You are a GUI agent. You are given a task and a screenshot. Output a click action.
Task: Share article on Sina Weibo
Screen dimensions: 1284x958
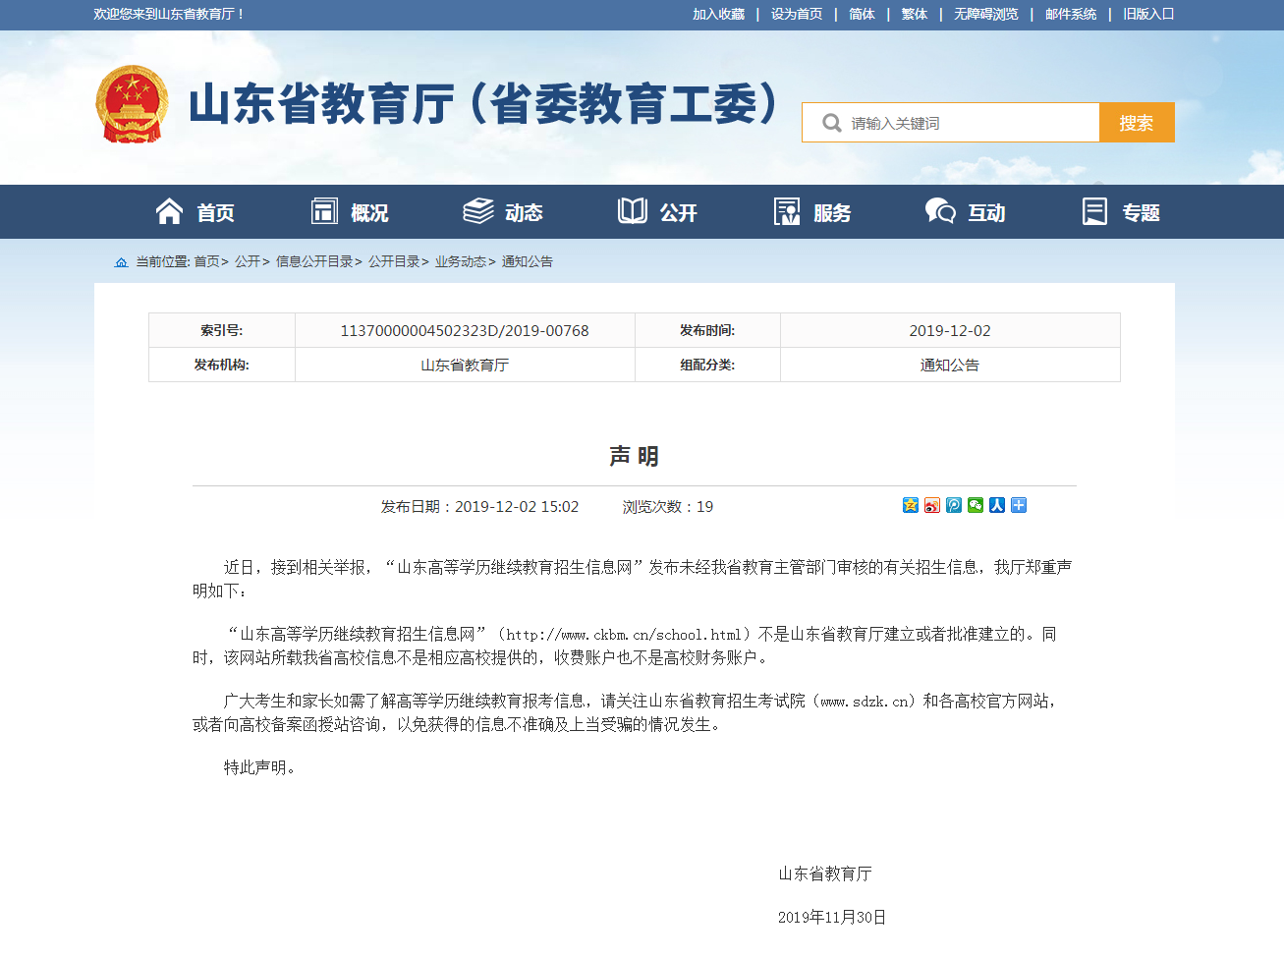pos(932,505)
